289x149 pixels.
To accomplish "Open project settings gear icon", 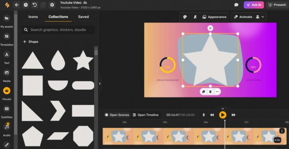I will coord(52,5).
